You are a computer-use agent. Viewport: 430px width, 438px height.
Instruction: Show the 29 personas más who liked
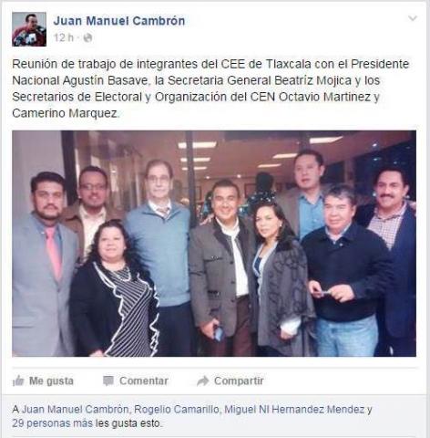[x=54, y=423]
